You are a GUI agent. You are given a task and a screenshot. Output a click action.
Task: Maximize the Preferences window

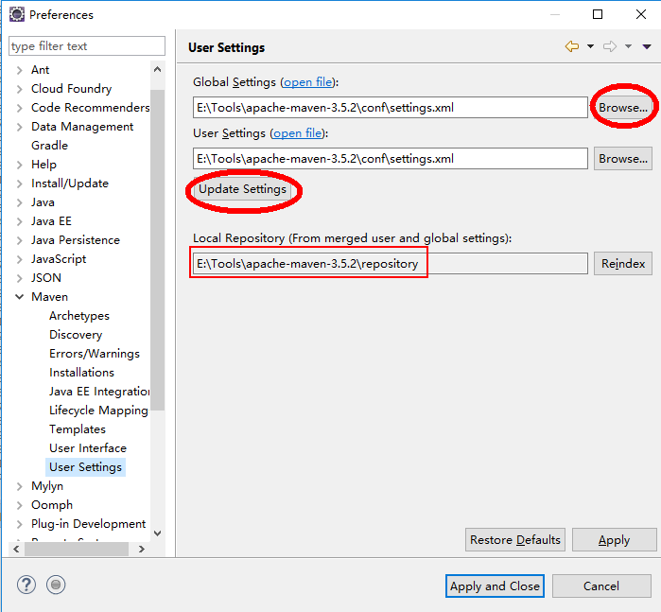click(598, 14)
